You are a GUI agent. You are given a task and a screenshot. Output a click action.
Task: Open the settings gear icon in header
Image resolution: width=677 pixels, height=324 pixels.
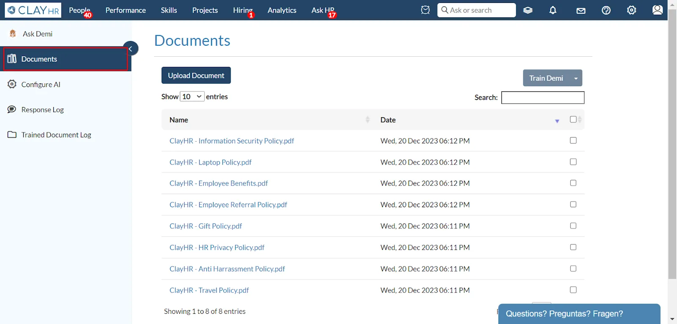click(x=631, y=10)
